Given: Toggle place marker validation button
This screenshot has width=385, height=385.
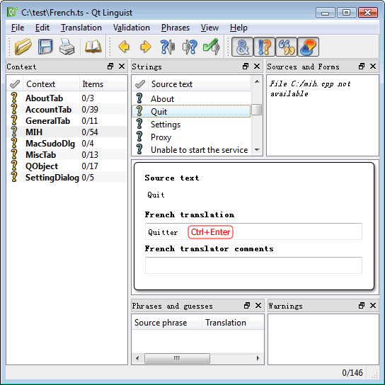Looking at the screenshot, I should [x=308, y=47].
